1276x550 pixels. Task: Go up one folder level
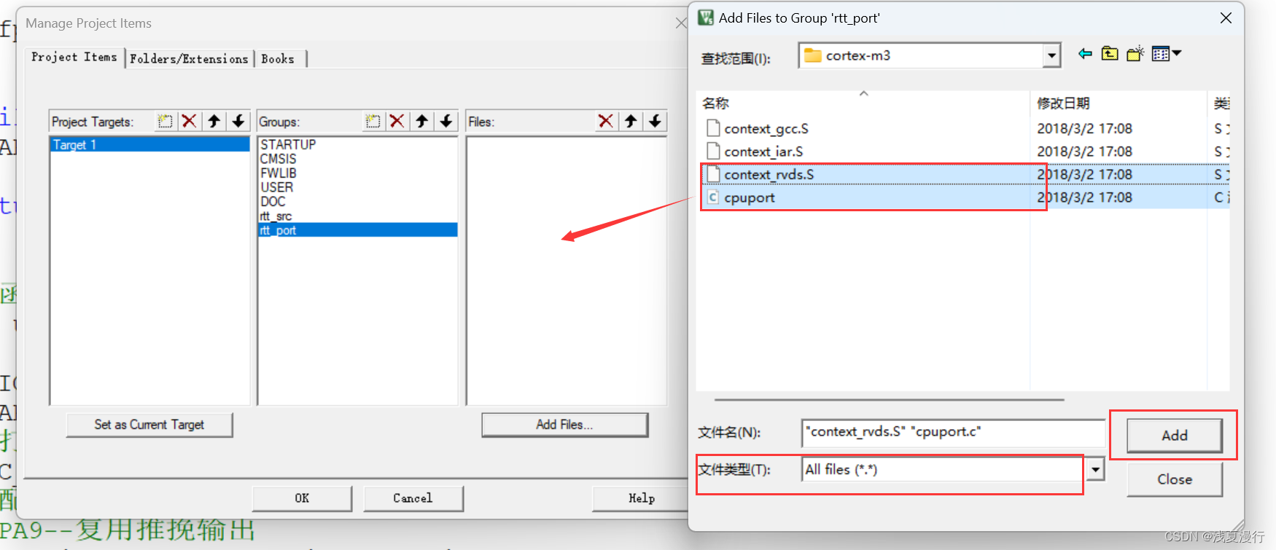point(1110,54)
